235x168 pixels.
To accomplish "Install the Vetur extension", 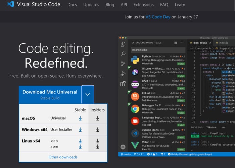I will click(181, 150).
